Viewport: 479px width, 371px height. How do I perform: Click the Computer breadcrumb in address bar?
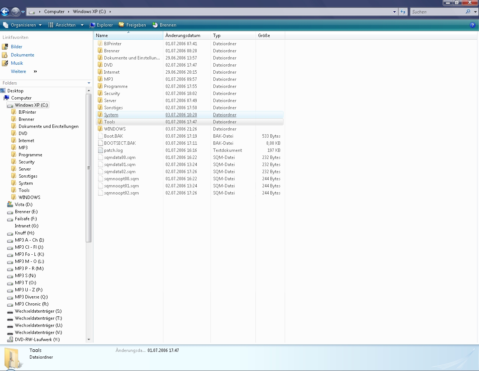pyautogui.click(x=54, y=12)
